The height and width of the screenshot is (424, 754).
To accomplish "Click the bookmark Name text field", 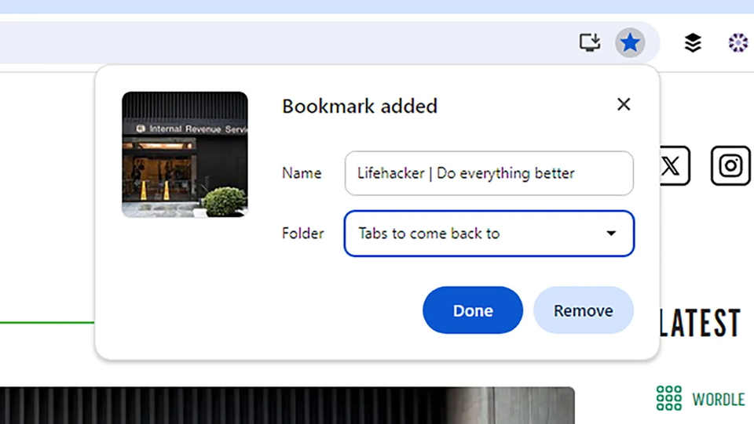I will (489, 173).
